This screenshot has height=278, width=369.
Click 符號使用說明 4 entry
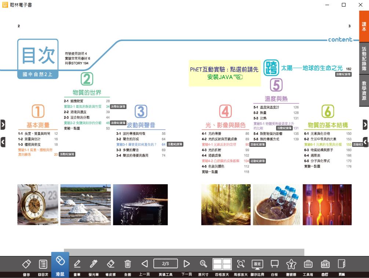coord(76,53)
